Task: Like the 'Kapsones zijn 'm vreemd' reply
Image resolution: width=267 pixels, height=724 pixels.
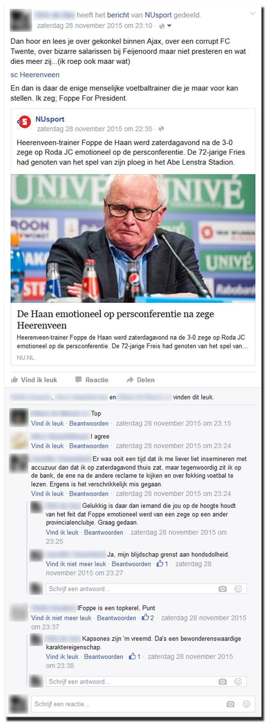Action: (62, 657)
